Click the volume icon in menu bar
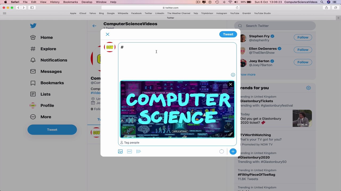The height and width of the screenshot is (191, 341). 237,2
